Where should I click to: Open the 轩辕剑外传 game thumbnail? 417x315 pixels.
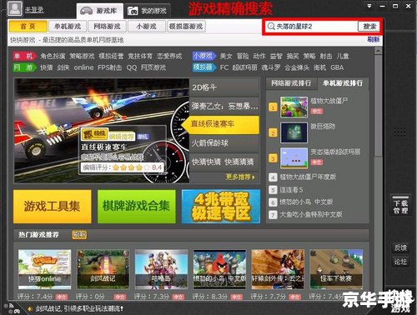click(x=278, y=269)
